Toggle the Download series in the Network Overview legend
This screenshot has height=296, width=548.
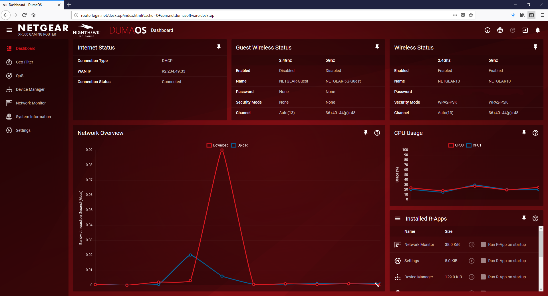click(217, 145)
